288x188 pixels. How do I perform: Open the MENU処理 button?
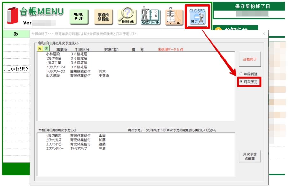tap(79, 17)
